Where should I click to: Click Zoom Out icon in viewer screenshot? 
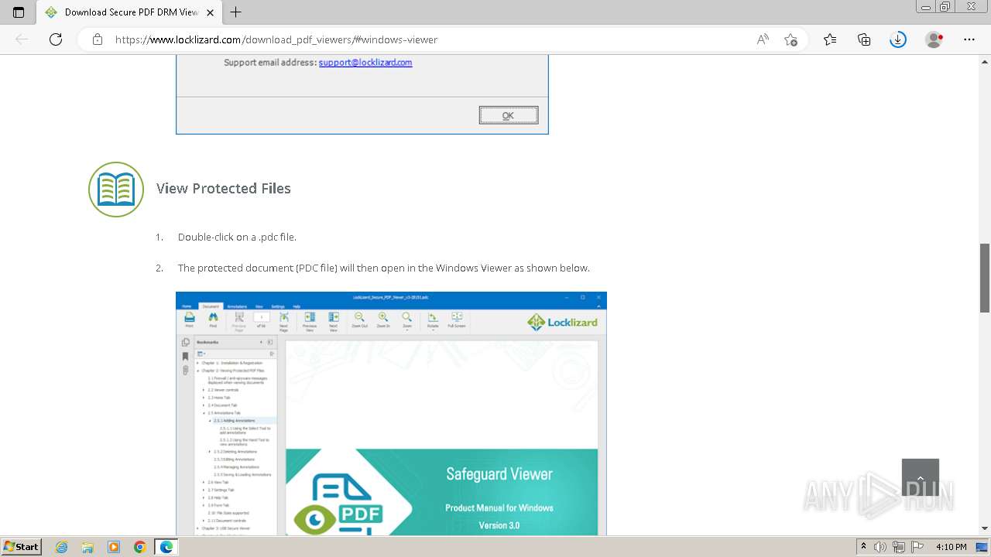(359, 320)
